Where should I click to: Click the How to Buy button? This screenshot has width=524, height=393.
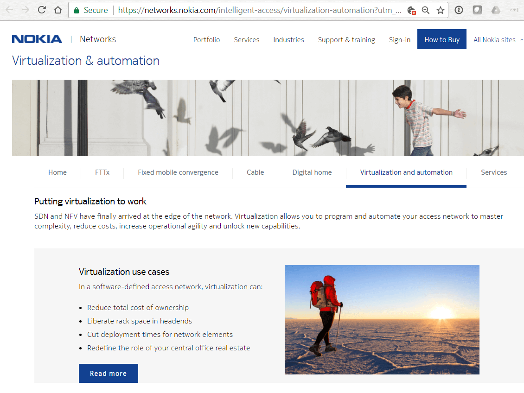pyautogui.click(x=441, y=39)
